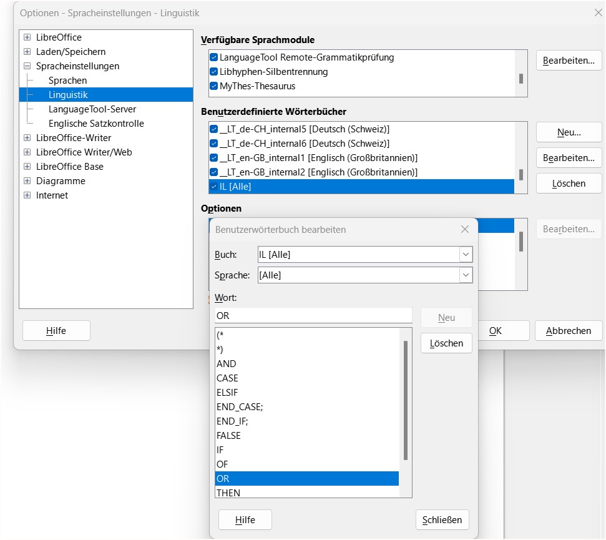The image size is (606, 540).
Task: Expand the LibreOffice Base tree node
Action: pyautogui.click(x=27, y=166)
